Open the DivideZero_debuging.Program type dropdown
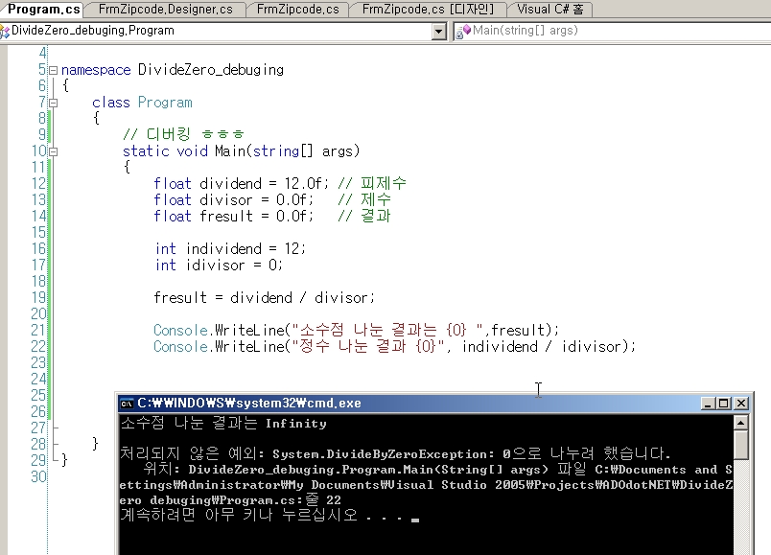This screenshot has width=771, height=555. click(x=438, y=32)
